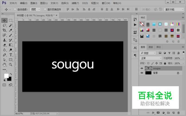This screenshot has width=186, height=116.
Task: Open the auto-select layer dropdown
Action: click(x=35, y=9)
